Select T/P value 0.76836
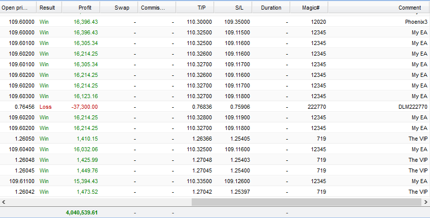 pos(202,107)
